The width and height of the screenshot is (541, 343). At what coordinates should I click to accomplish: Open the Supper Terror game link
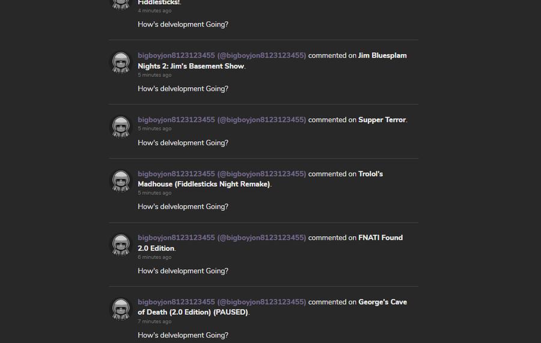point(382,120)
